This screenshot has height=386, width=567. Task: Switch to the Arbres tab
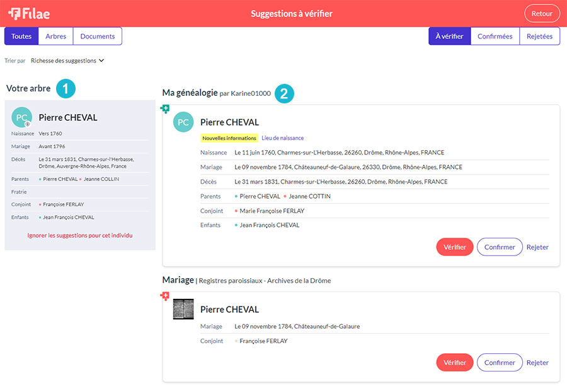(x=56, y=36)
